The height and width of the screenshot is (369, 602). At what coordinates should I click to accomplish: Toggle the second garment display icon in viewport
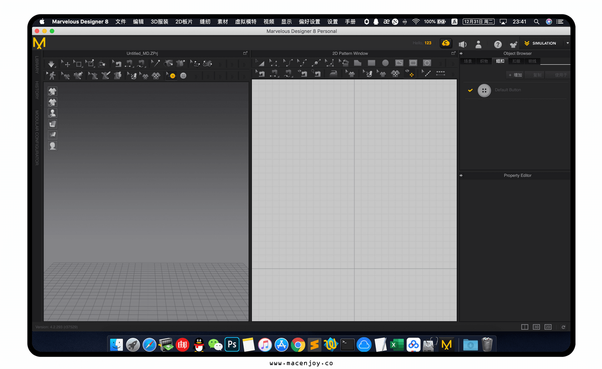(x=52, y=102)
